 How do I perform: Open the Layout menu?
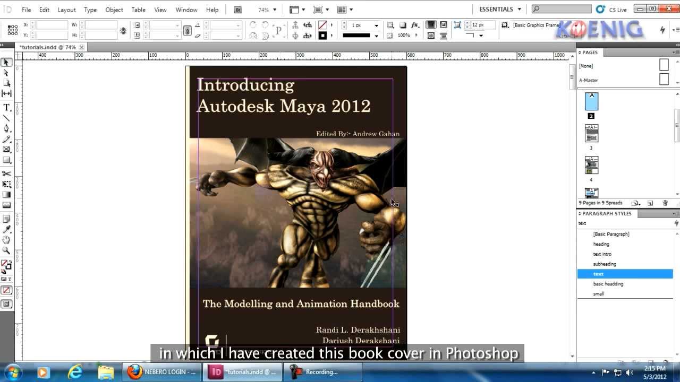66,10
